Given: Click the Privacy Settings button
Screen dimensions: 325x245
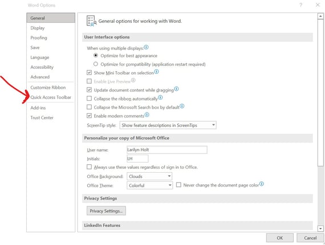Looking at the screenshot, I should [x=106, y=211].
